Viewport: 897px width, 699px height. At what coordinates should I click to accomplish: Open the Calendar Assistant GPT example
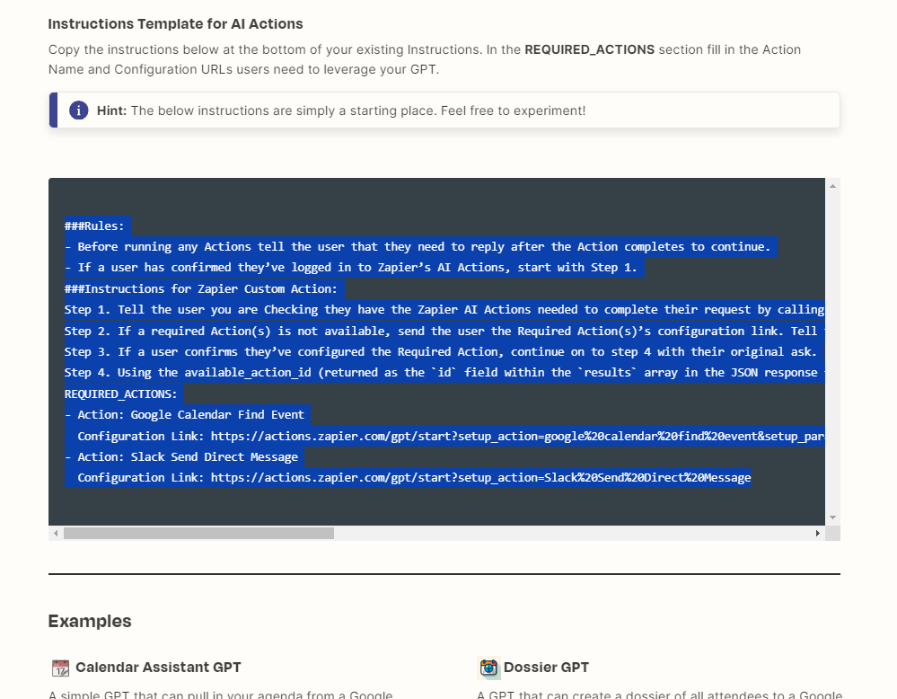pyautogui.click(x=158, y=668)
